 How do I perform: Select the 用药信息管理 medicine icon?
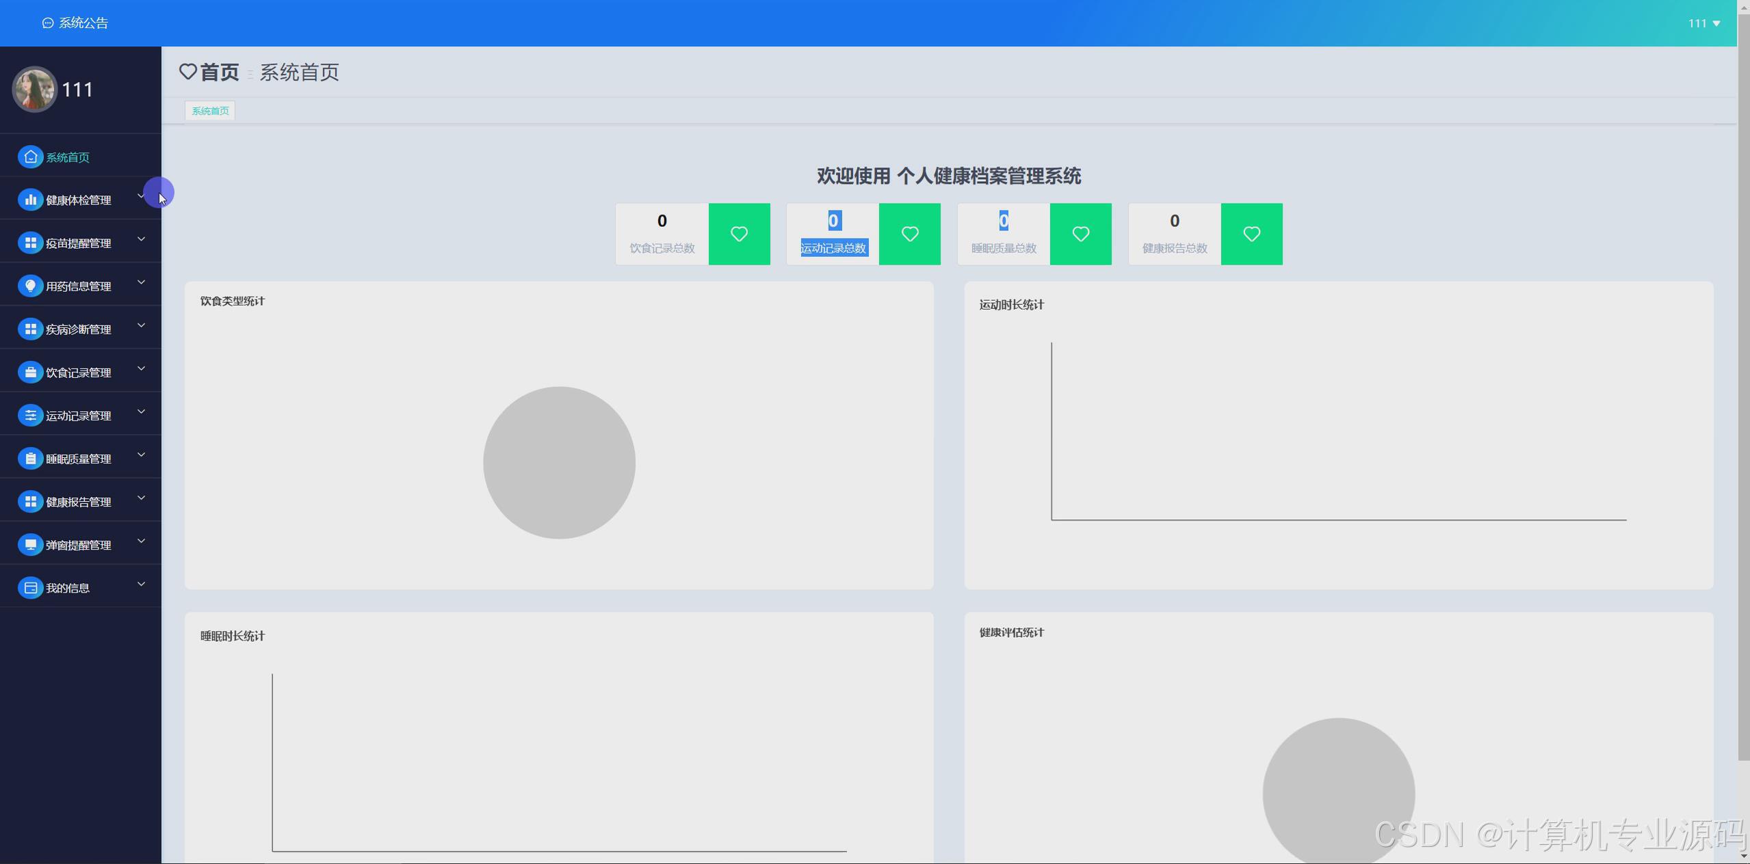[30, 285]
